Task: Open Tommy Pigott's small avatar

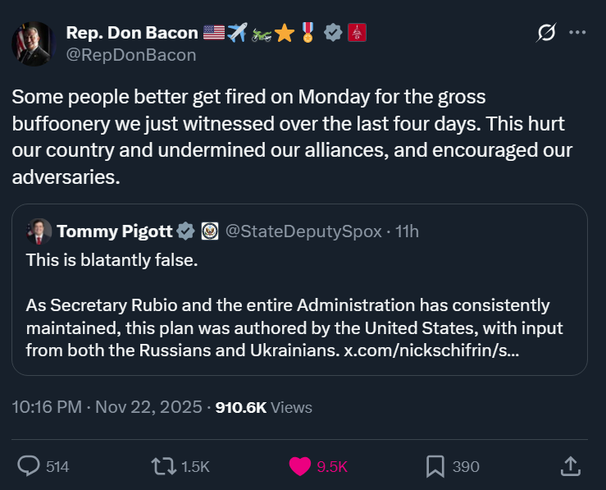Action: click(x=39, y=231)
